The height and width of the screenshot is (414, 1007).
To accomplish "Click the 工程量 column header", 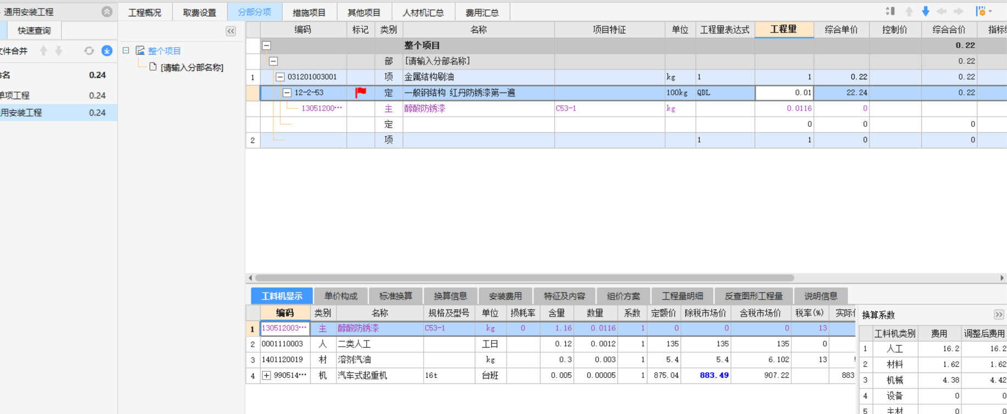I will tap(784, 30).
